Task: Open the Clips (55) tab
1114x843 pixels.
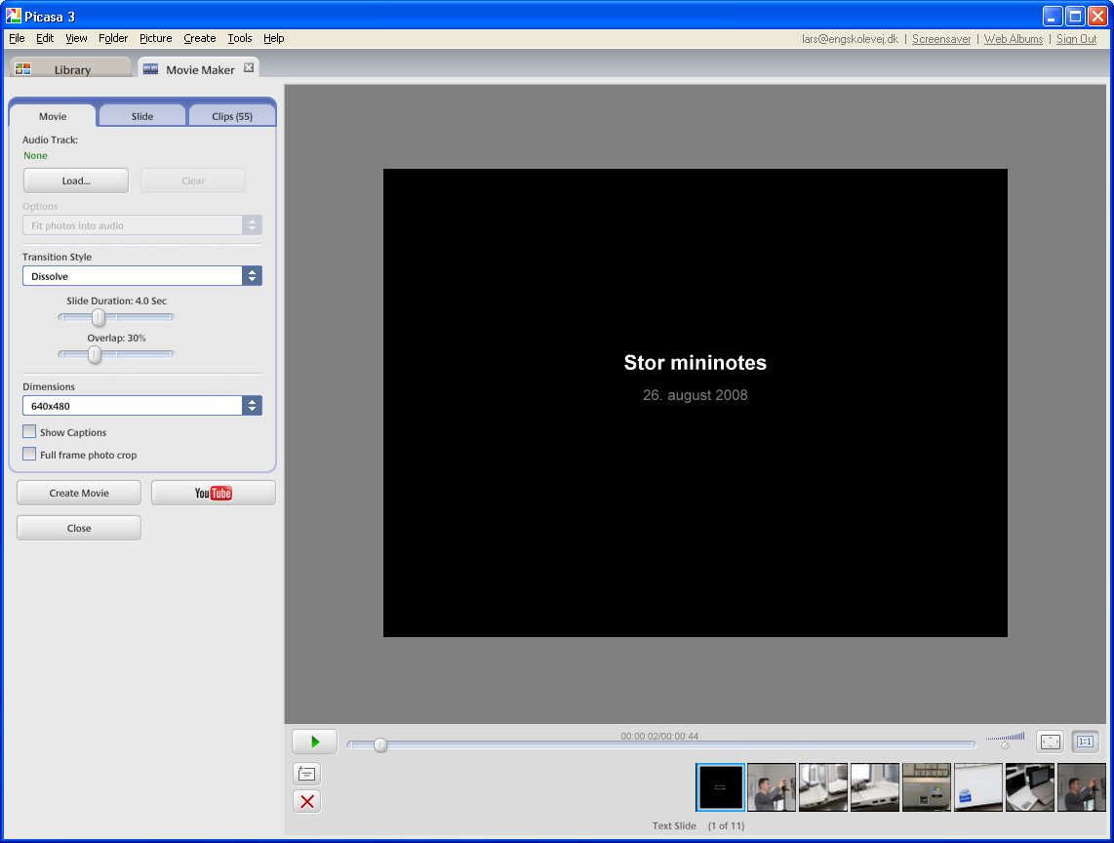Action: click(232, 116)
